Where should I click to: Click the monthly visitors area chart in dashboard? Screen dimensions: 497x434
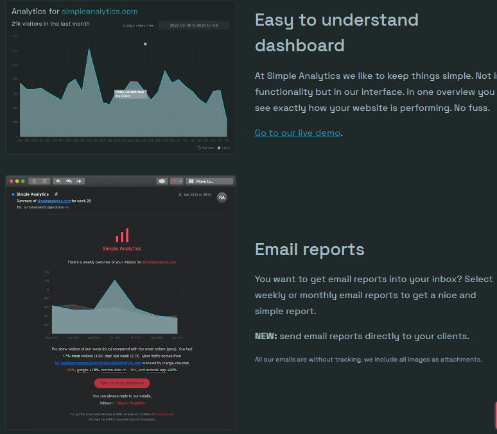(121, 88)
